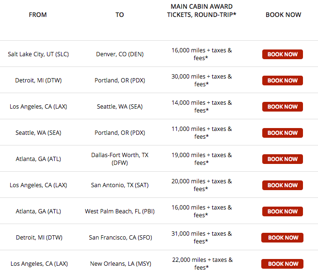The image size is (318, 275).
Task: Click the BOOK NOW column header
Action: (x=283, y=15)
